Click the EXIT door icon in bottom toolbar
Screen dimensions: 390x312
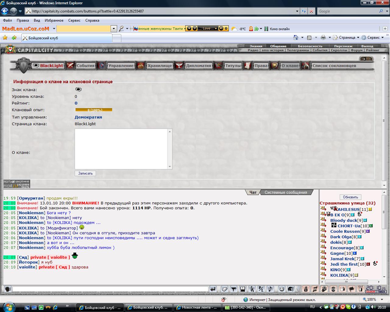point(361,289)
